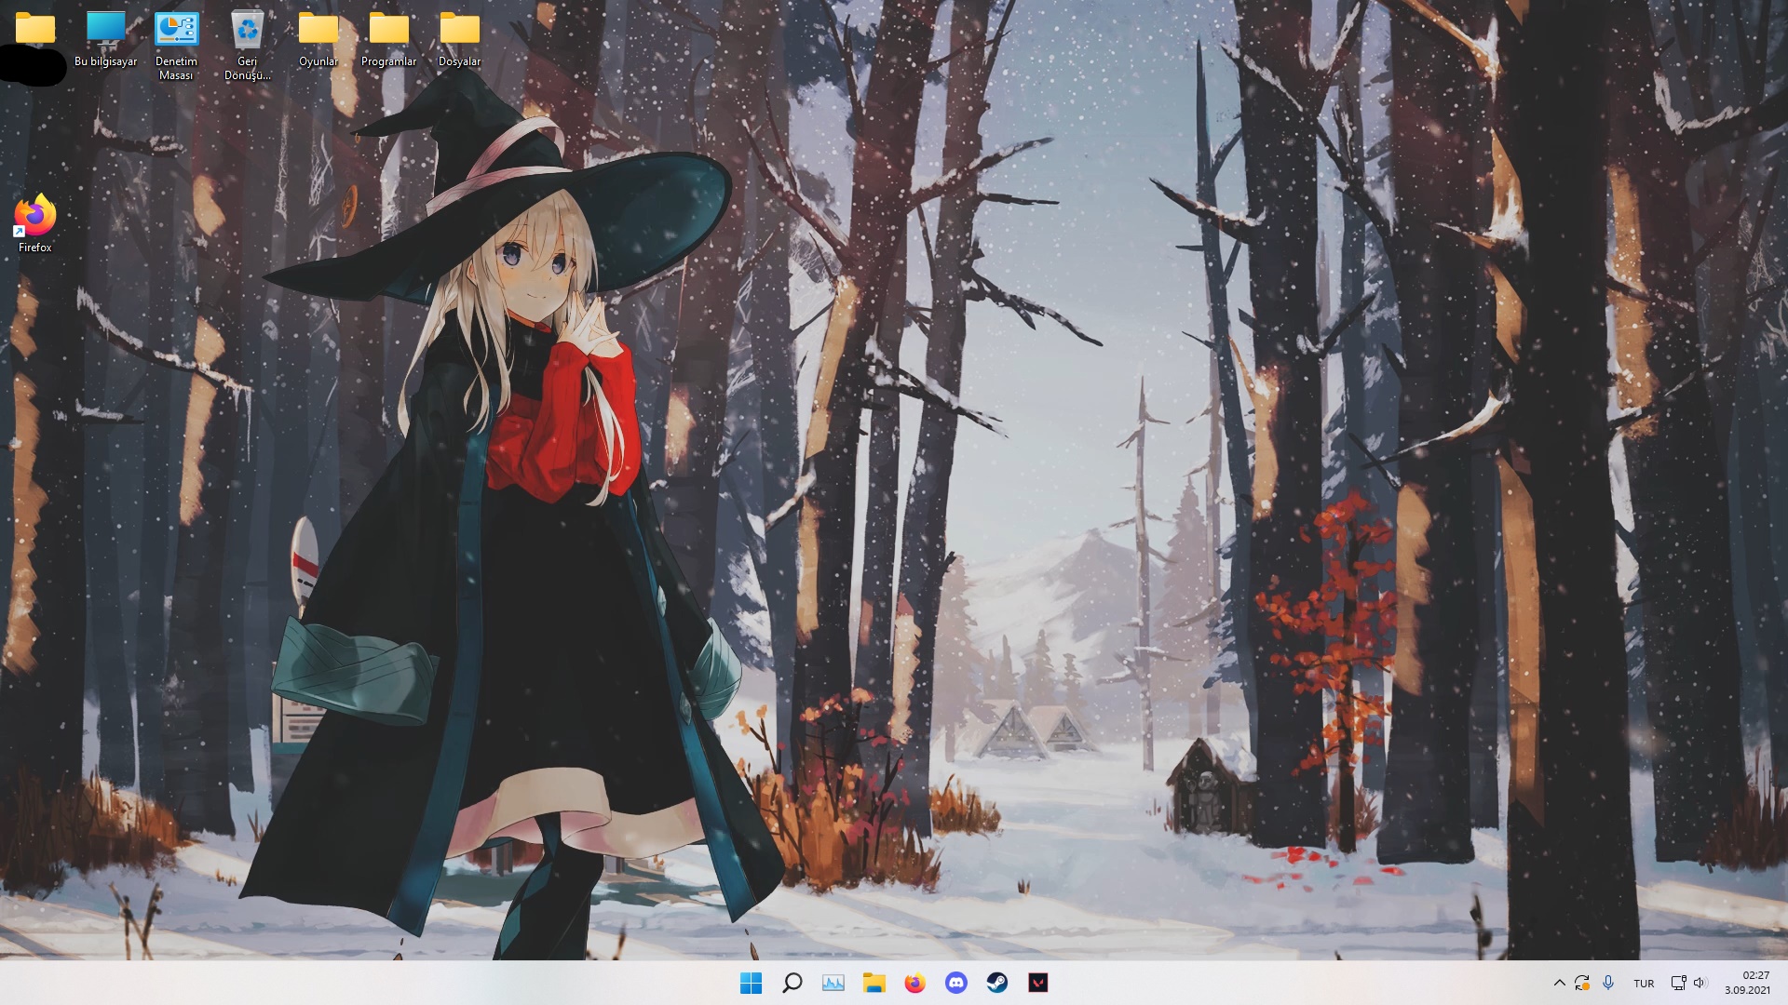Open Steam from the taskbar
Image resolution: width=1788 pixels, height=1005 pixels.
(996, 983)
